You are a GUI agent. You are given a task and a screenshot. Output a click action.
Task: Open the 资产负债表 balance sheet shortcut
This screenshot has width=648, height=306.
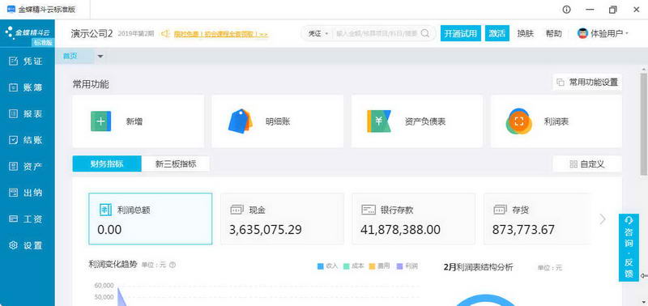point(417,121)
